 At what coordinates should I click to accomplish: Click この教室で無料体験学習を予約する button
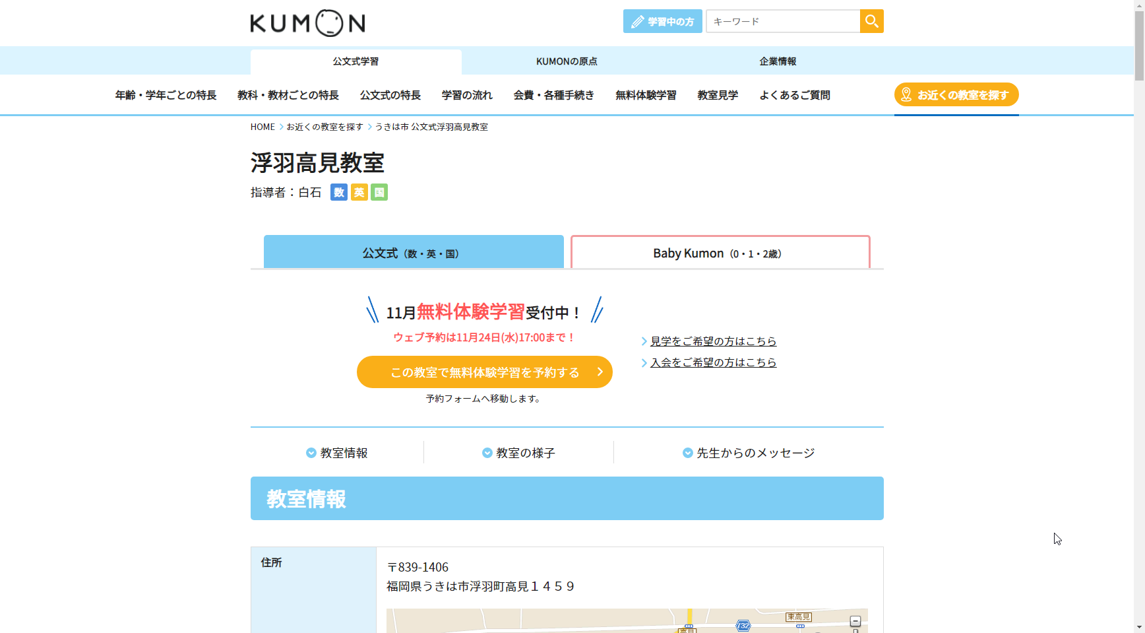(485, 372)
